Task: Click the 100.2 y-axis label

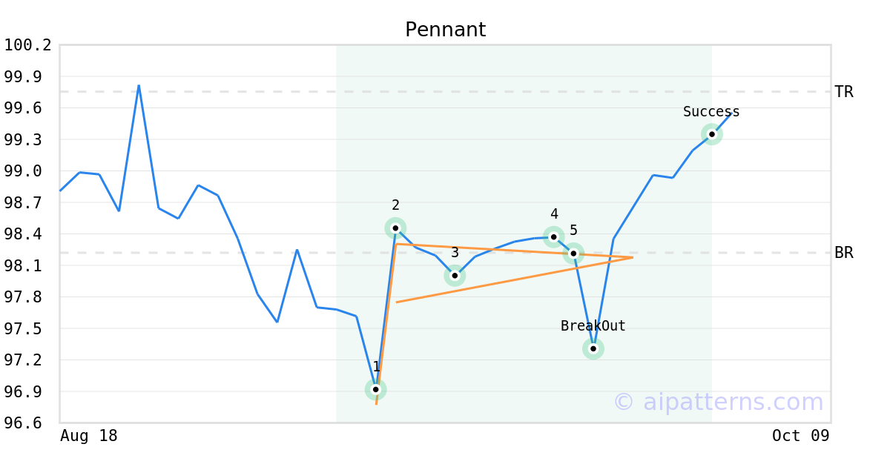Action: 28,45
